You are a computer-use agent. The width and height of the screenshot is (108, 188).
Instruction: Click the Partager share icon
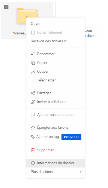click(33, 93)
